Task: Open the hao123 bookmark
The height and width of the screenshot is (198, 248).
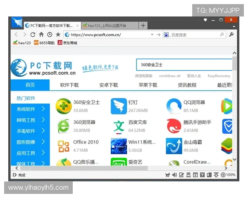Action: (x=21, y=43)
